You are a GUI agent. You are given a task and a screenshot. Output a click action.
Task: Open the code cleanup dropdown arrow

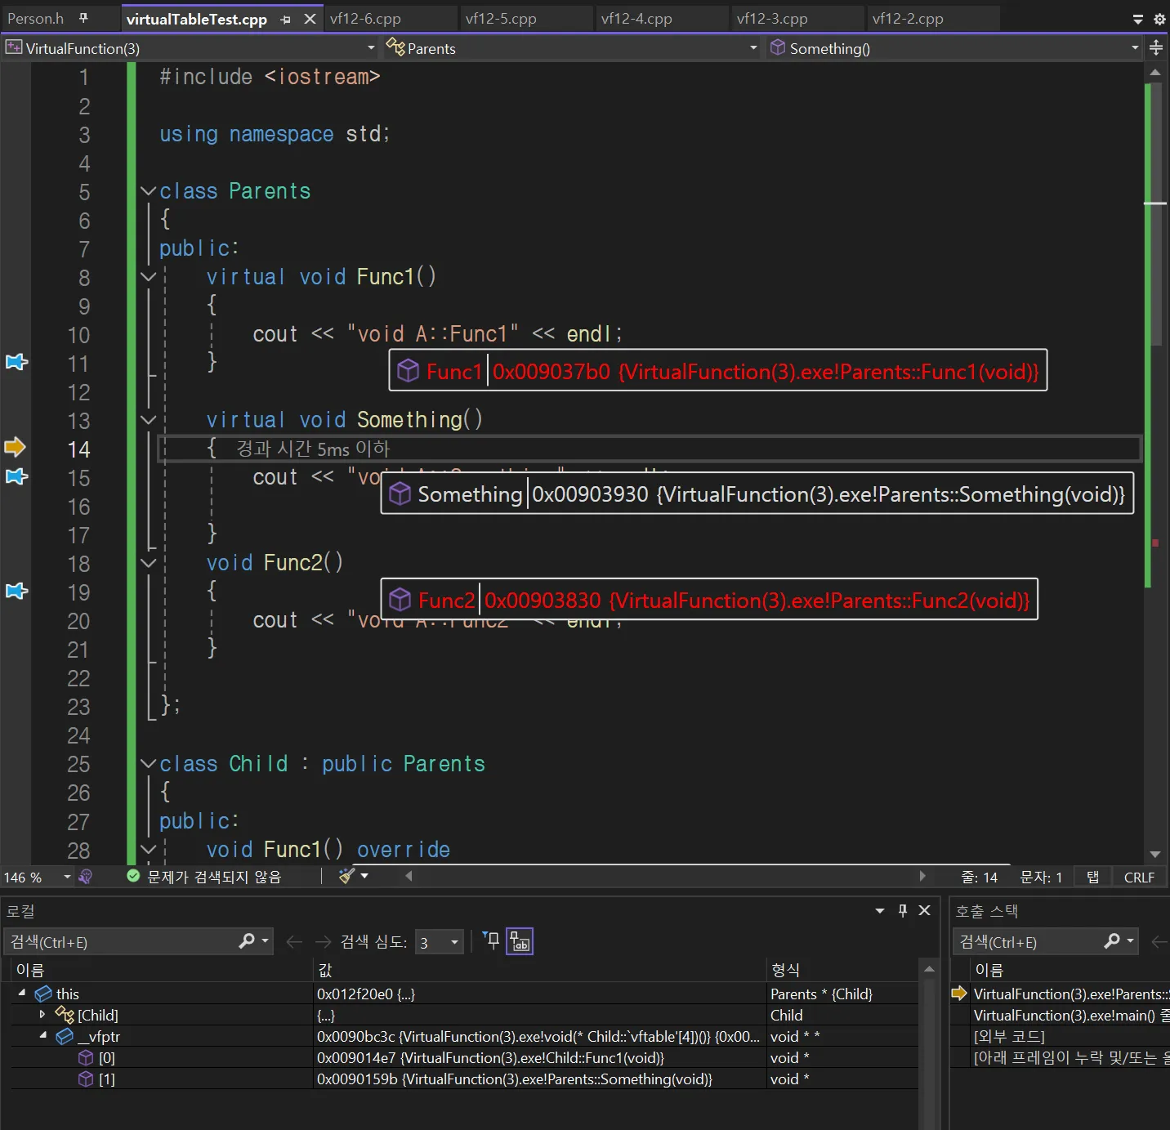[x=364, y=876]
